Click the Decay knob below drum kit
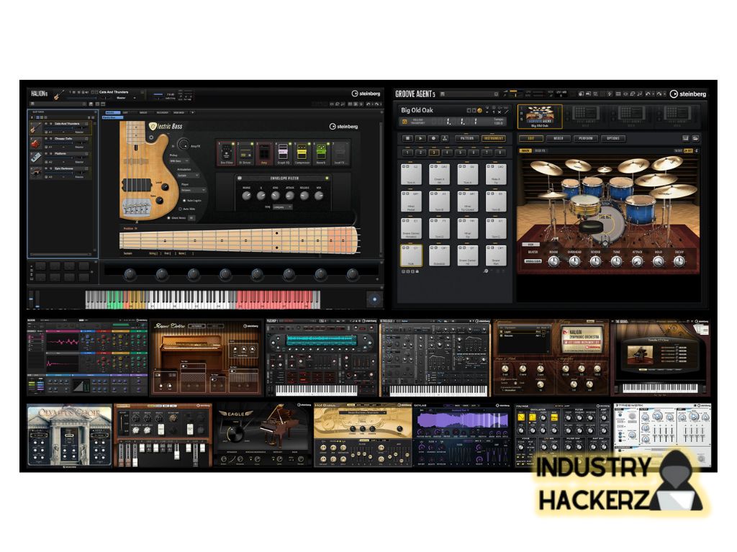Image resolution: width=737 pixels, height=552 pixels. [x=679, y=261]
